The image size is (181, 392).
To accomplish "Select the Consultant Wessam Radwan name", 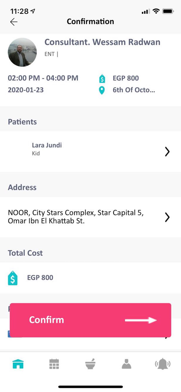I will point(102,42).
